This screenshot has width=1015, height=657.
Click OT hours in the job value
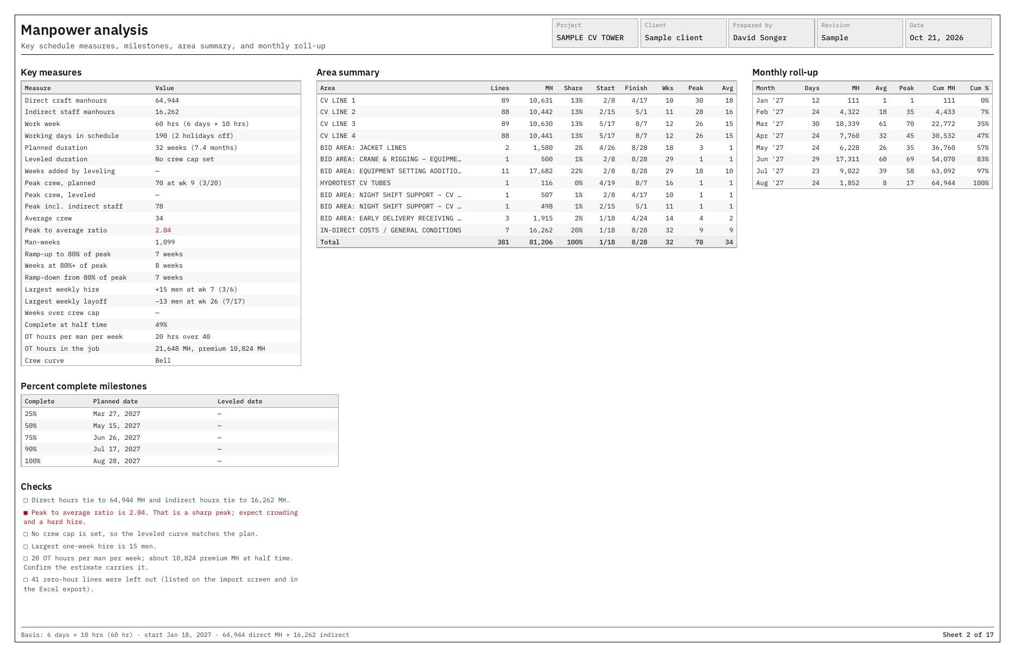tap(210, 349)
